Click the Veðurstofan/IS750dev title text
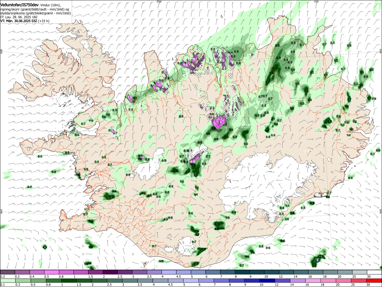Screen dimensions: 382x287 pos(19,5)
